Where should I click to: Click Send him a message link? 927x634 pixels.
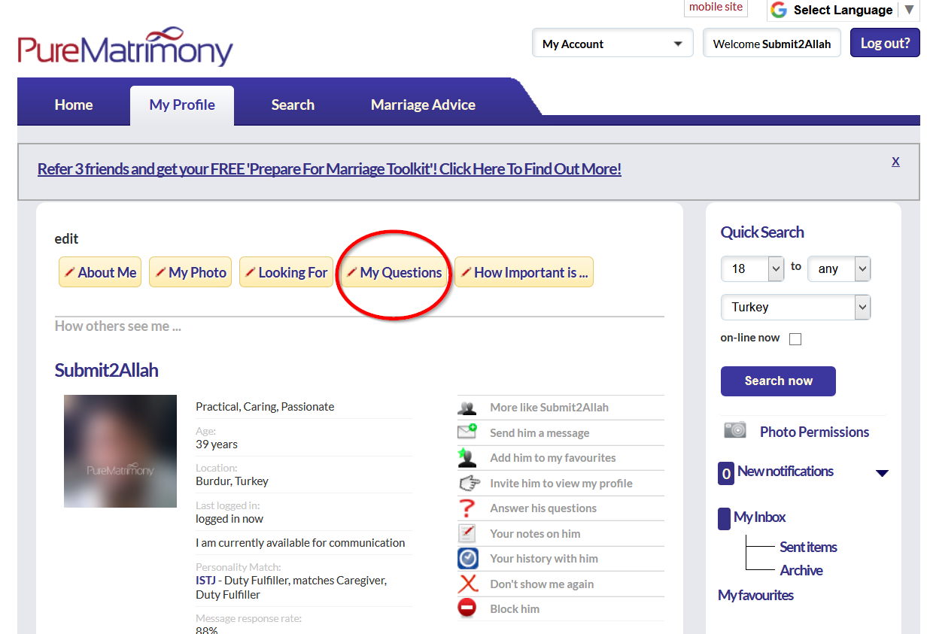539,432
